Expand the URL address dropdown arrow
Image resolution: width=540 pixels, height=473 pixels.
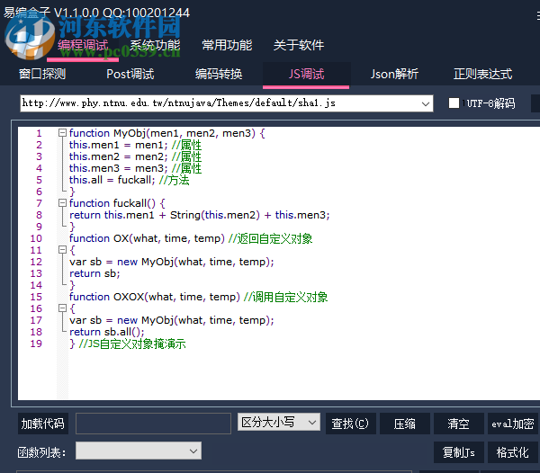pyautogui.click(x=426, y=103)
